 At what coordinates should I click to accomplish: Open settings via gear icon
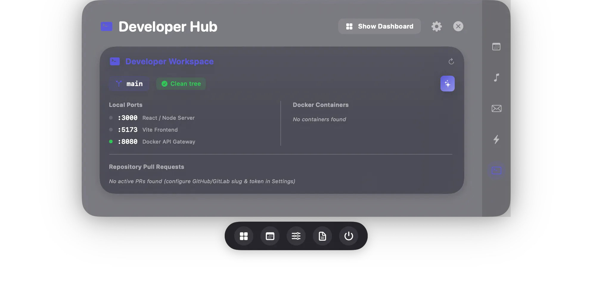point(437,26)
